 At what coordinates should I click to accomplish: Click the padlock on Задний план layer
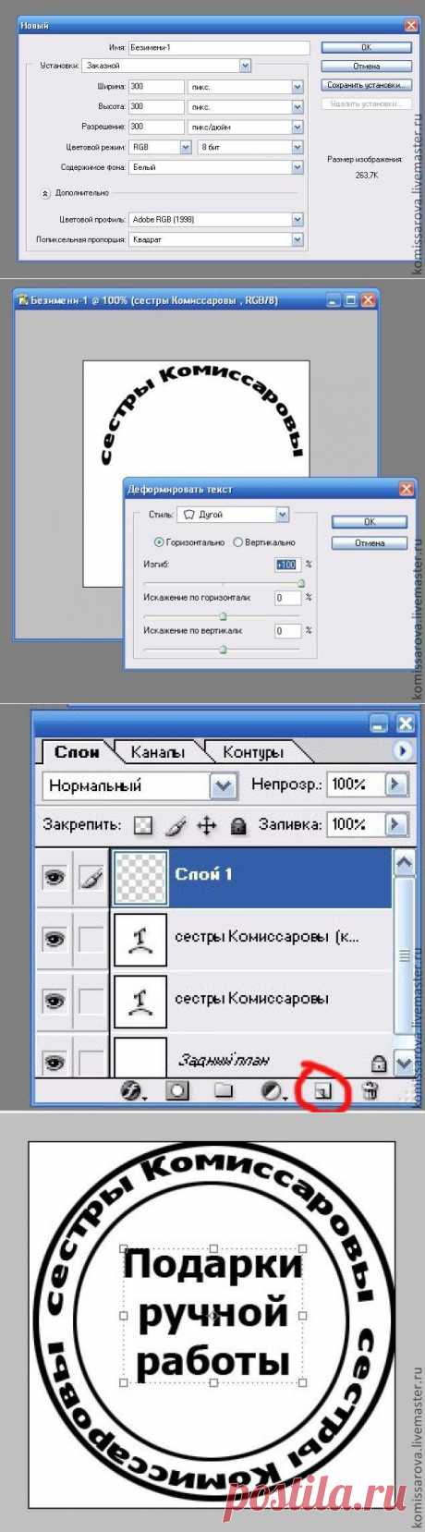(378, 1063)
